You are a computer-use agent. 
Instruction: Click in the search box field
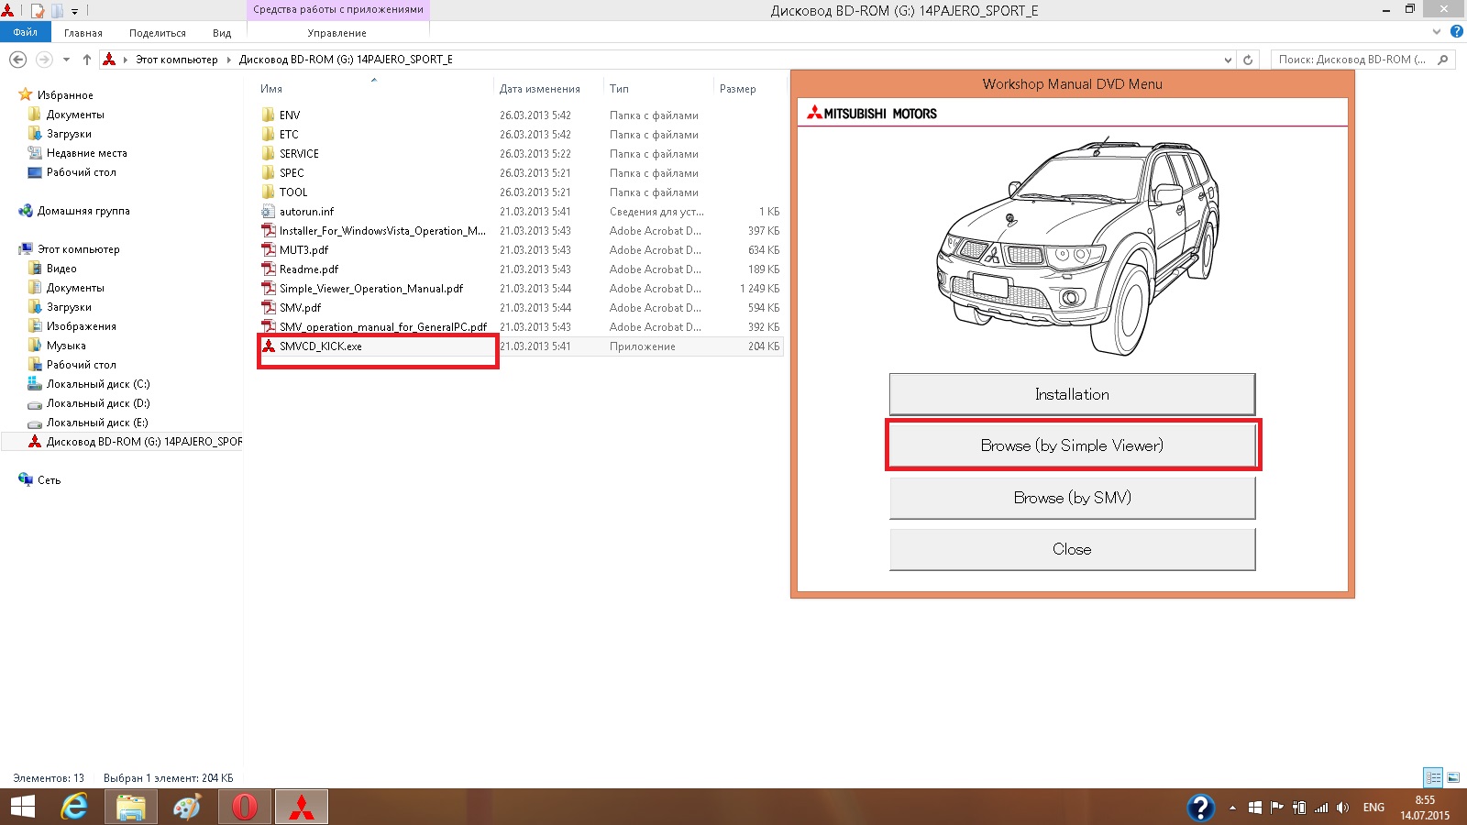tap(1352, 60)
